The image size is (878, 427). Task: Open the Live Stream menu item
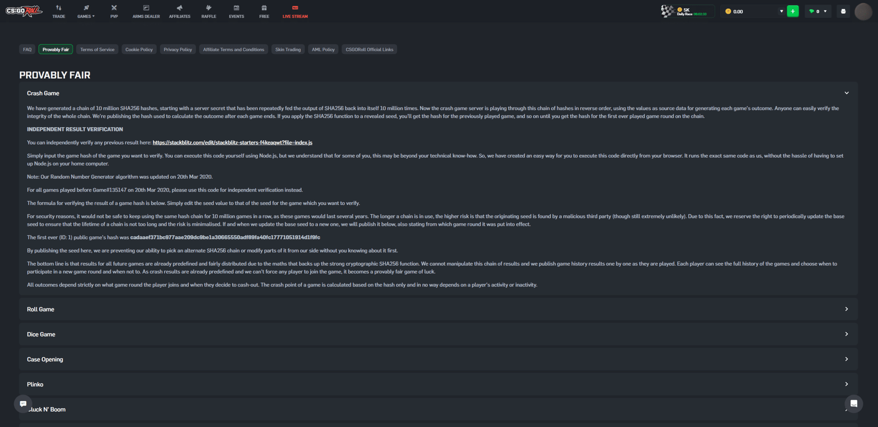point(295,12)
